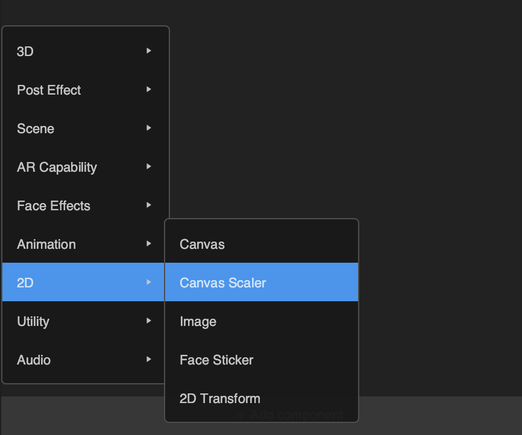Expand the Audio submenu arrow
This screenshot has width=522, height=435.
[x=149, y=359]
